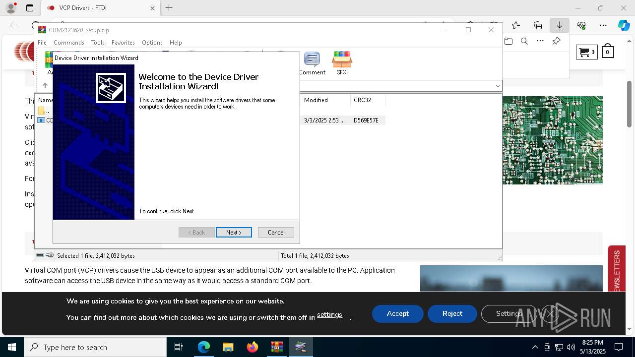Open the Commands menu in WinRAR
Screen dimensions: 635x357
coord(69,43)
